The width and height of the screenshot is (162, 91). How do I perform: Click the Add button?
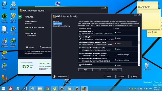(x=85, y=70)
